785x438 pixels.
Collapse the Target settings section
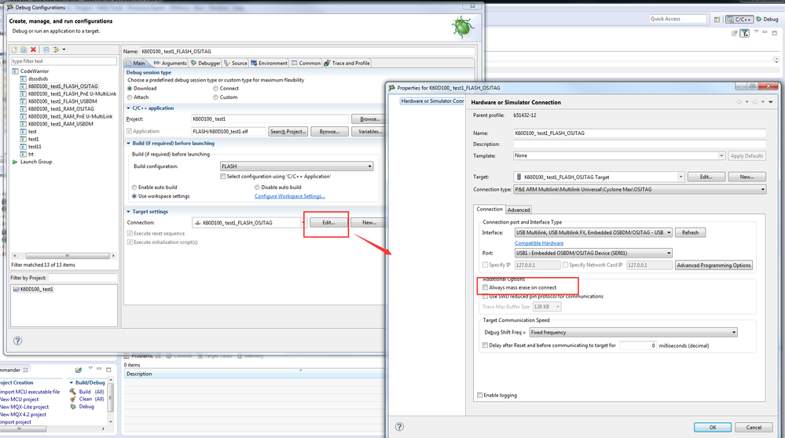[128, 211]
